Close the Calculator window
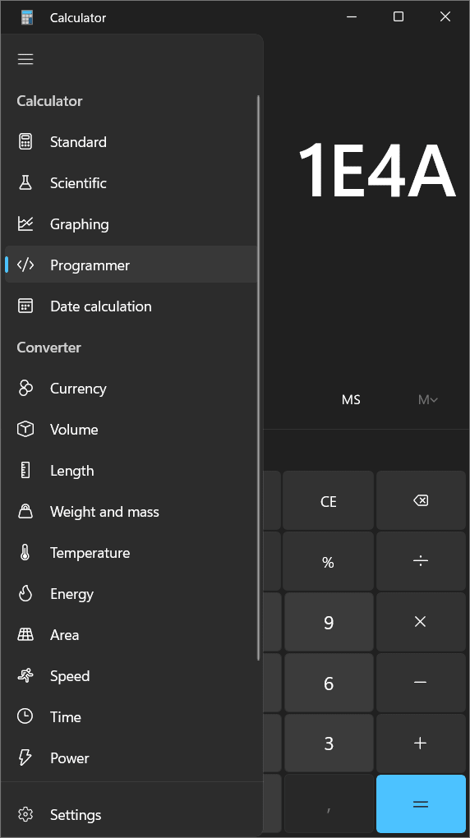Viewport: 470px width, 838px height. tap(445, 17)
